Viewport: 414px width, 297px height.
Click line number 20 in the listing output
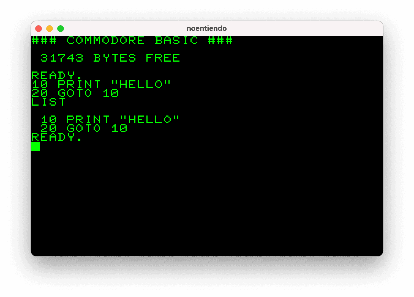(x=48, y=128)
